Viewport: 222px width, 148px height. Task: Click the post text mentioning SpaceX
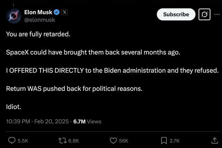93,52
